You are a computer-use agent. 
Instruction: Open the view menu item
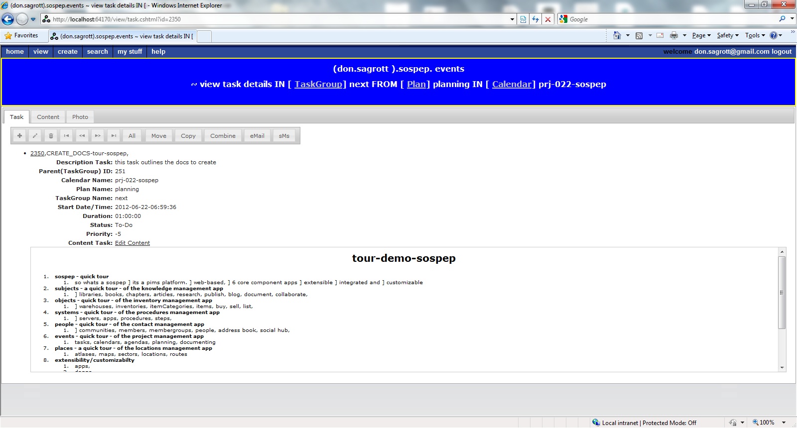pyautogui.click(x=41, y=51)
